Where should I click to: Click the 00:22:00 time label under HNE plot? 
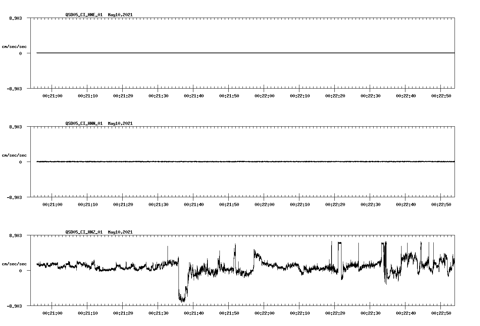pos(264,96)
